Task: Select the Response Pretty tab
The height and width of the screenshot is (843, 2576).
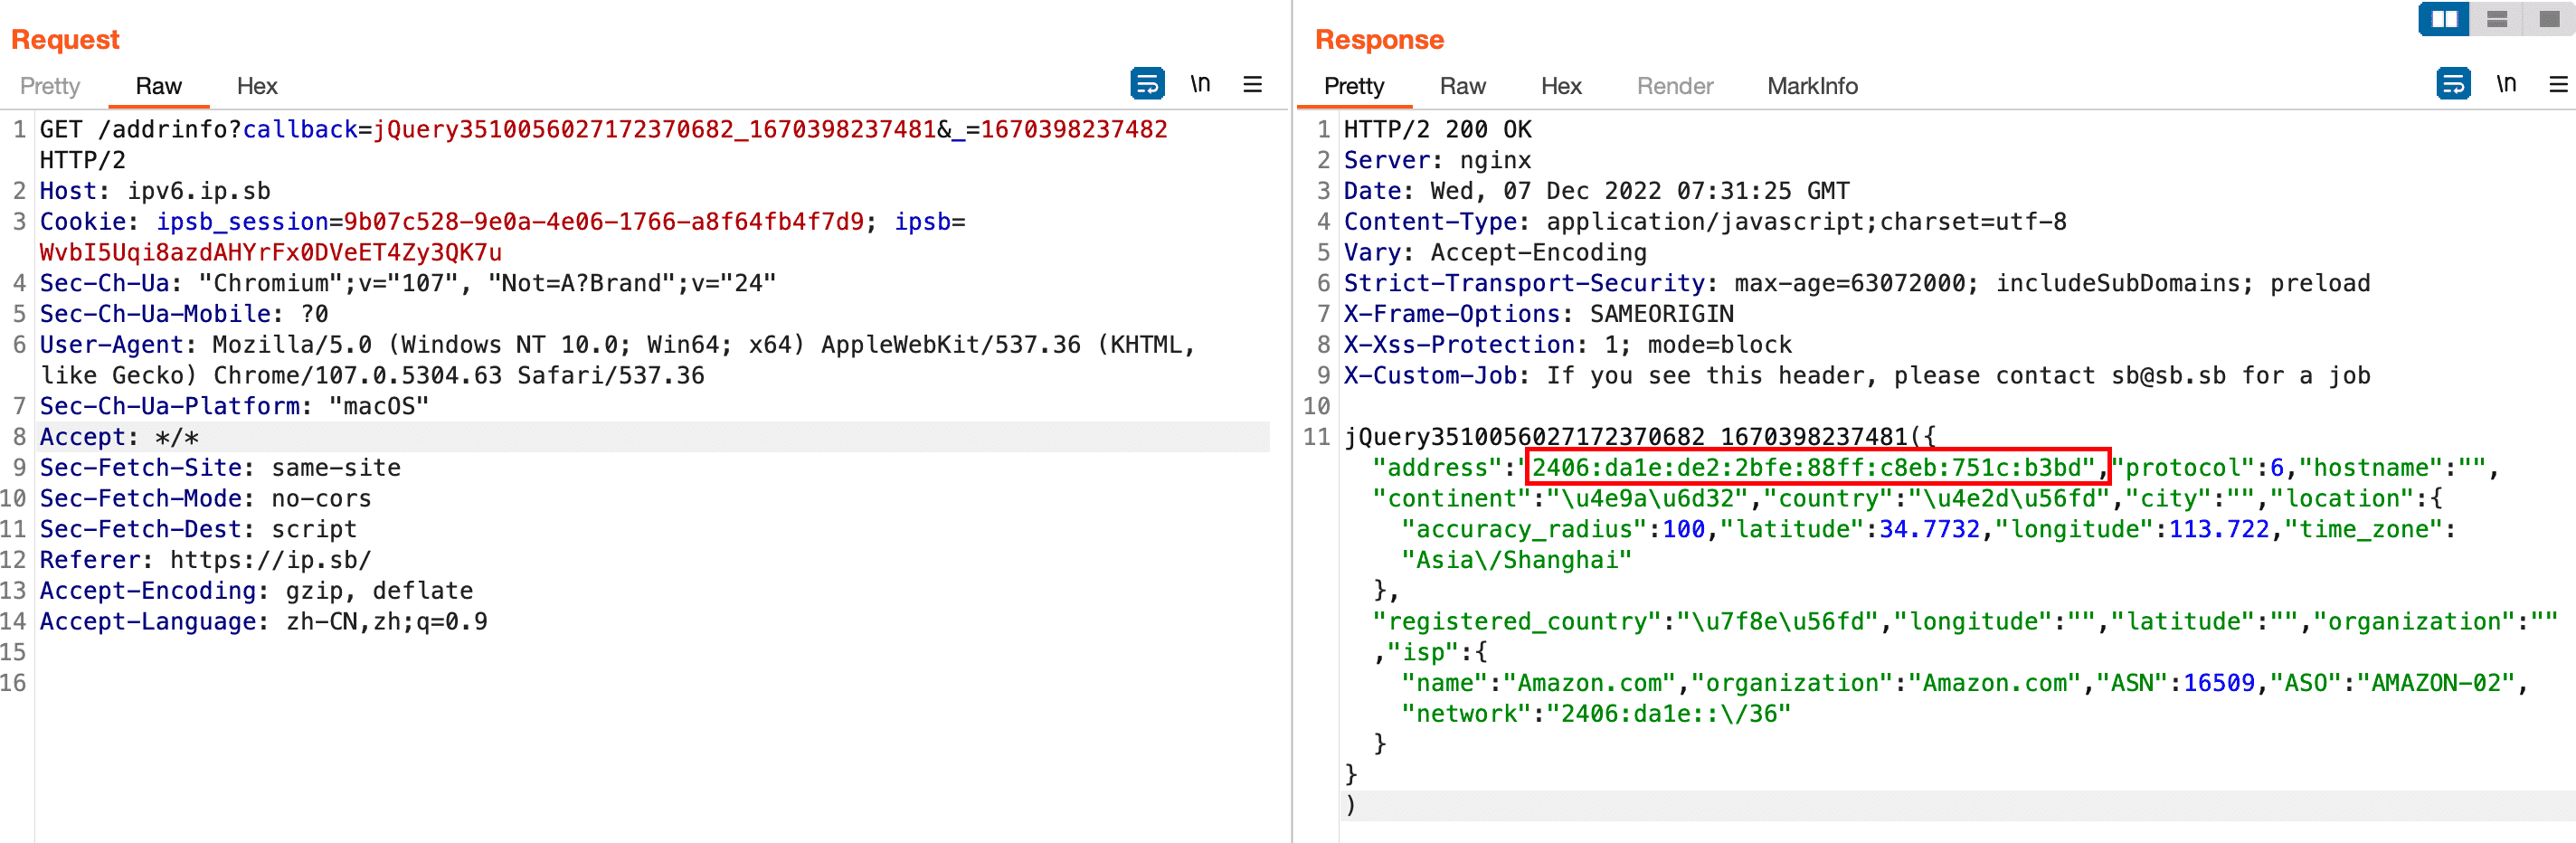Action: (1353, 86)
